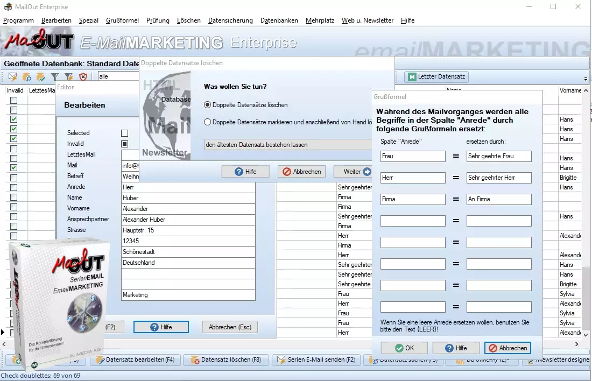592x381 pixels.
Task: Expand the toolbar overflow arrow
Action: (x=586, y=79)
